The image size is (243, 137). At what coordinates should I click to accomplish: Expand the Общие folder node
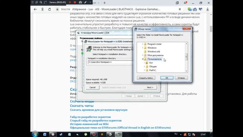coord(145,67)
